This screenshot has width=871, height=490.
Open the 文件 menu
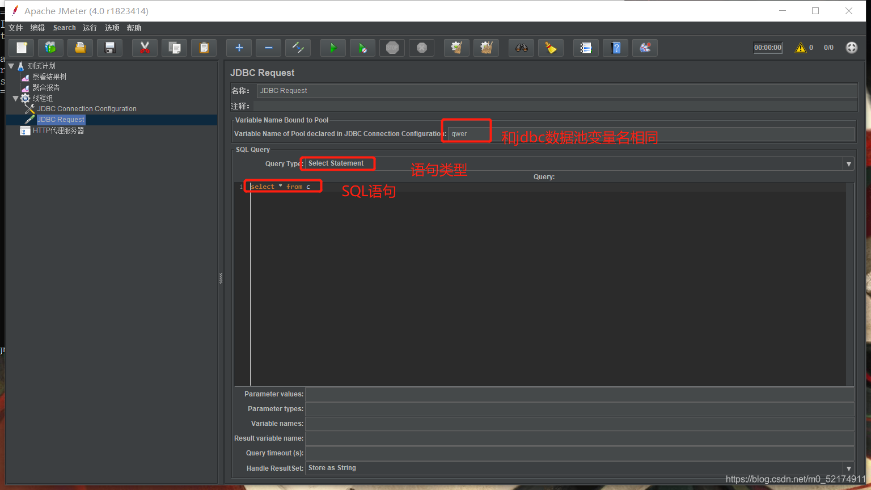[15, 28]
